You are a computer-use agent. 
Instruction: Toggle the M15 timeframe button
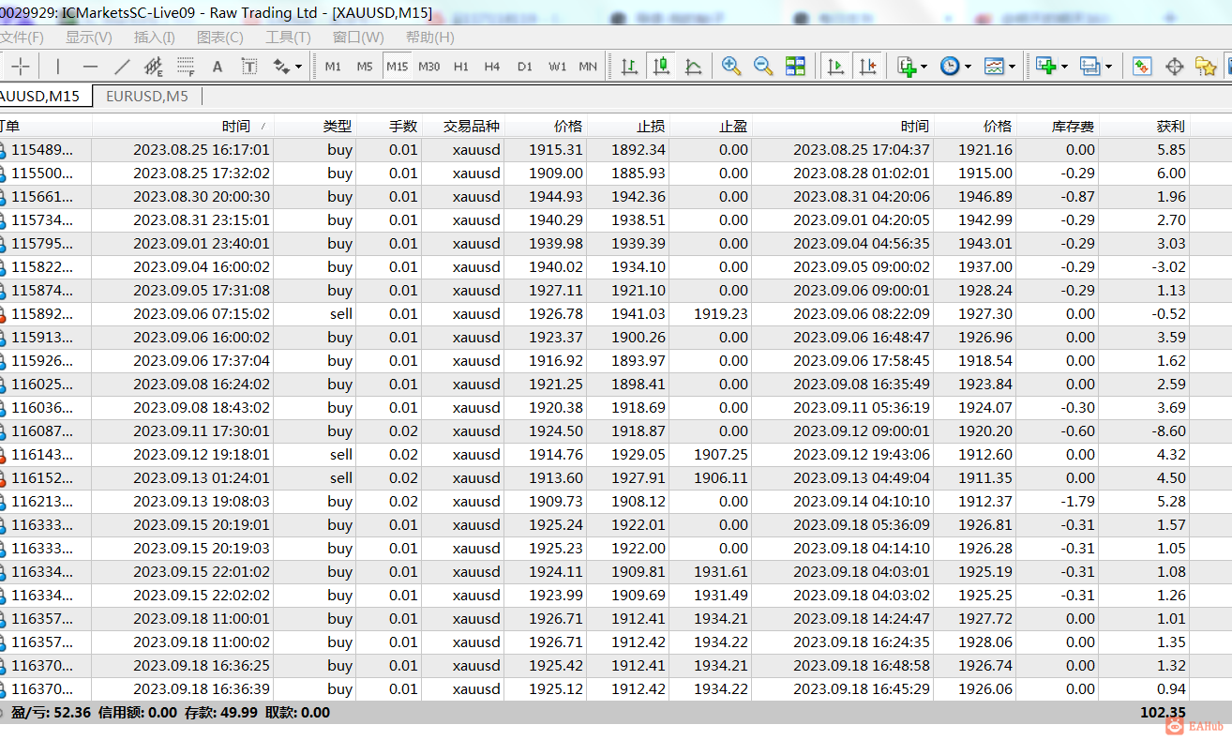point(397,67)
